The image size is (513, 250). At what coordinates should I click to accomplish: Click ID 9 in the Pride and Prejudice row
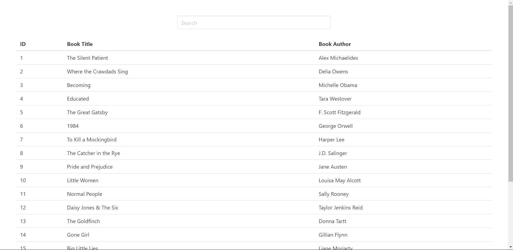pos(21,167)
